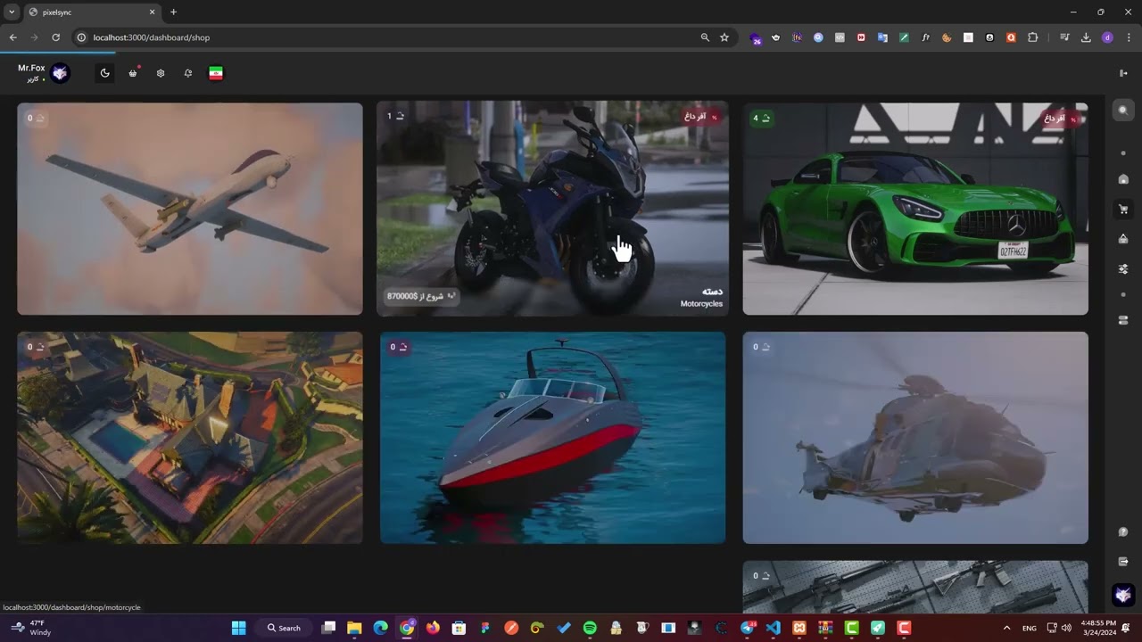Open the server stack icon in right sidebar

(x=1123, y=320)
